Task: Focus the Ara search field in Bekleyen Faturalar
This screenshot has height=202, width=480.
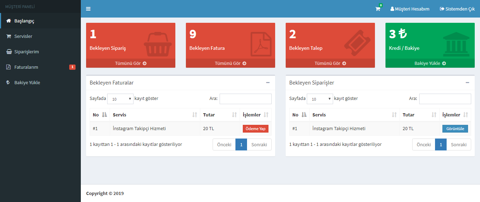Action: pos(246,99)
